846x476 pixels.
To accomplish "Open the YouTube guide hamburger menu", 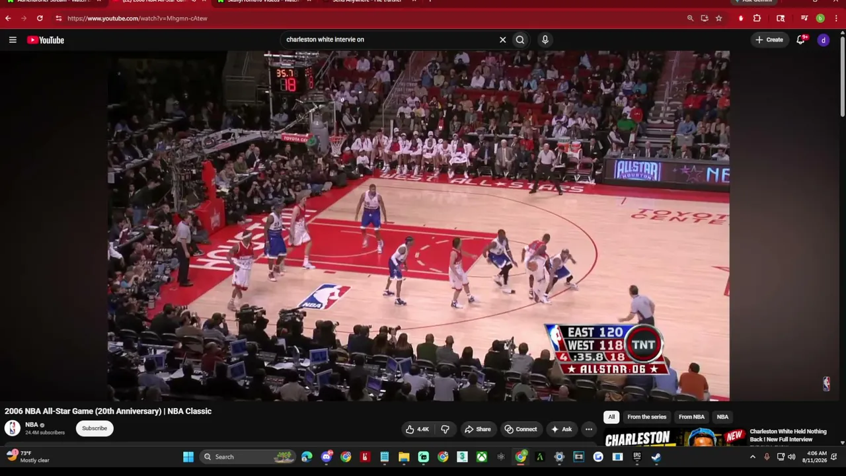I will coord(13,40).
